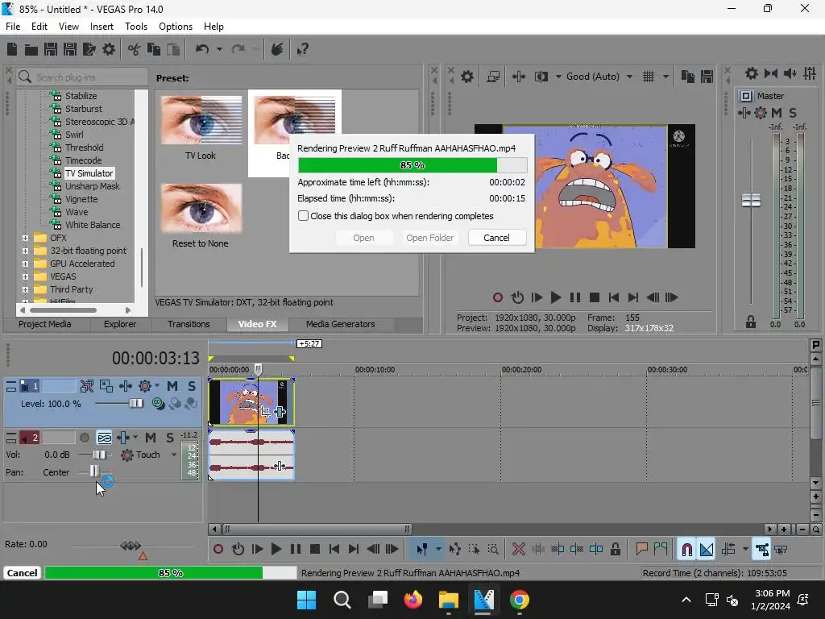
Task: Click the New project icon in toolbar
Action: point(12,49)
